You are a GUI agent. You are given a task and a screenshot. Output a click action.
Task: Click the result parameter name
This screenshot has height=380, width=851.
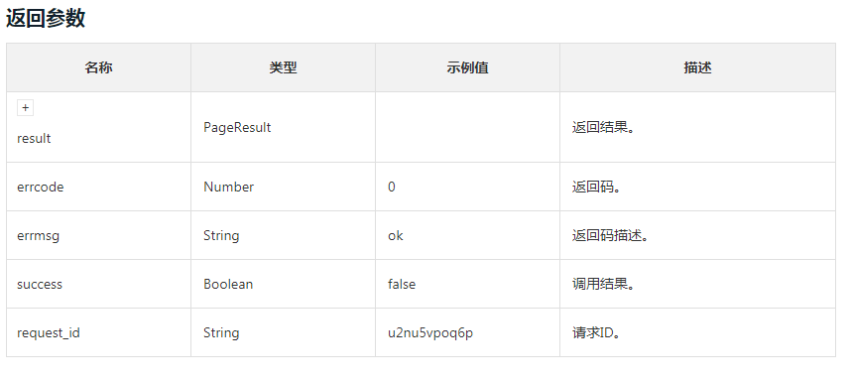point(34,139)
